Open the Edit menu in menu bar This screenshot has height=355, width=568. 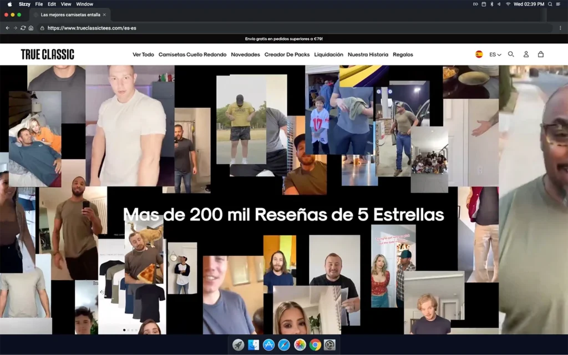tap(52, 4)
